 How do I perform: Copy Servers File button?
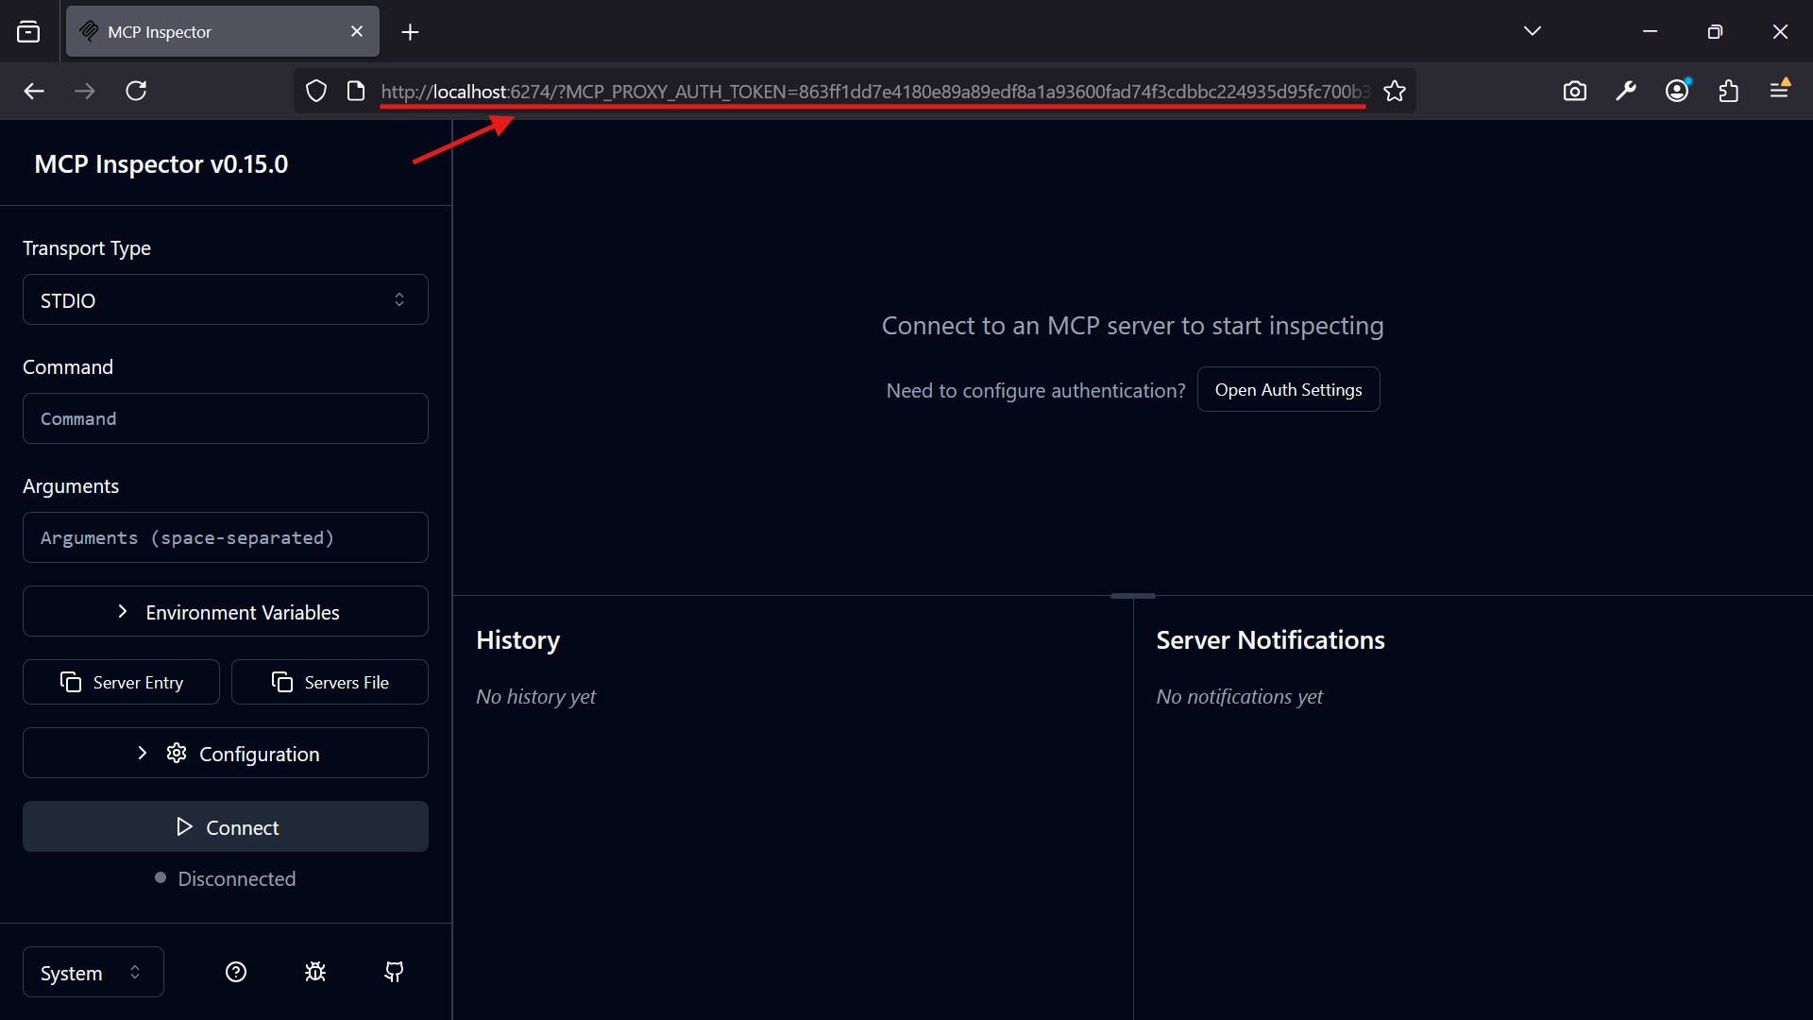[x=330, y=682]
